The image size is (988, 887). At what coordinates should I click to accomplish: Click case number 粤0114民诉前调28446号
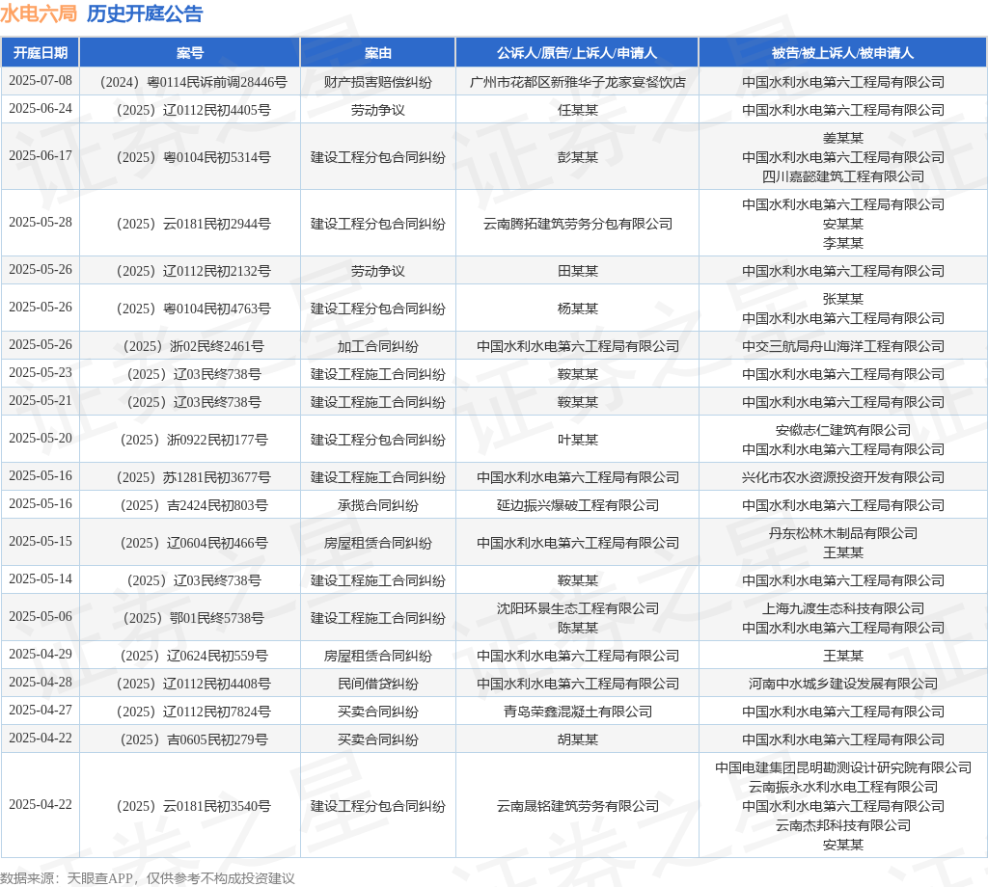(193, 82)
